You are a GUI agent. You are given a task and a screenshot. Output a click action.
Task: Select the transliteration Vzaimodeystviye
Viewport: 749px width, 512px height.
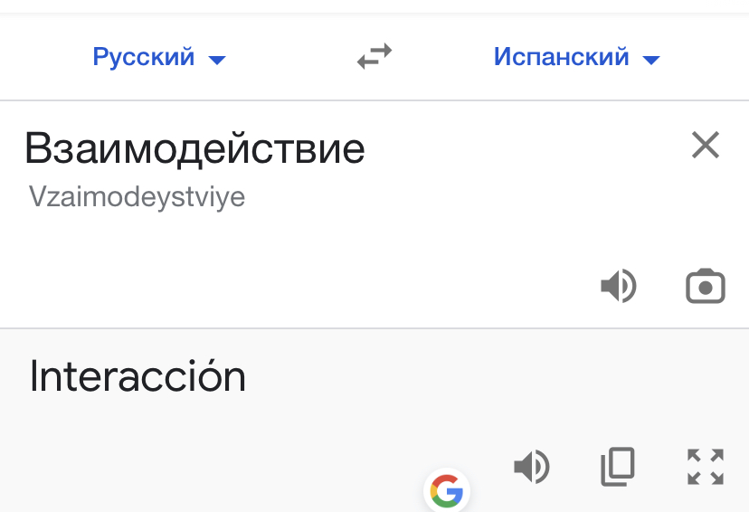[x=137, y=197]
